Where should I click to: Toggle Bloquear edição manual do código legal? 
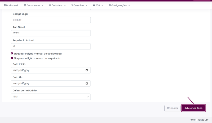coord(12,53)
